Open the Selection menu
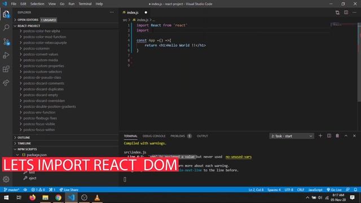This screenshot has height=203, width=361. tap(37, 4)
